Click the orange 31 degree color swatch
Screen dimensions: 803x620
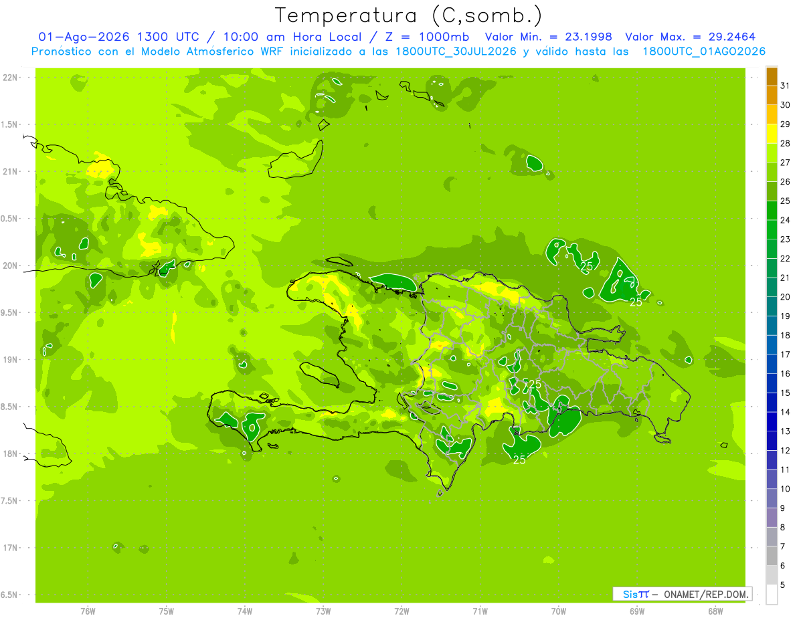tap(772, 76)
